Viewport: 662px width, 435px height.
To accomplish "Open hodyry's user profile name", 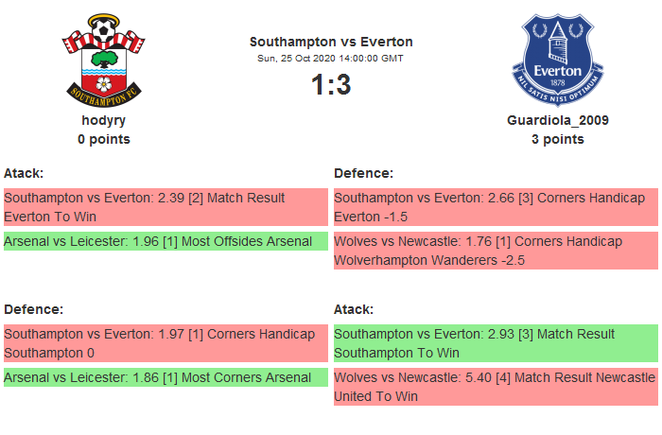I will [x=104, y=120].
